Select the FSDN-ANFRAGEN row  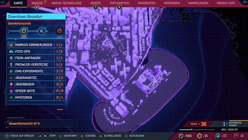[x=36, y=58]
